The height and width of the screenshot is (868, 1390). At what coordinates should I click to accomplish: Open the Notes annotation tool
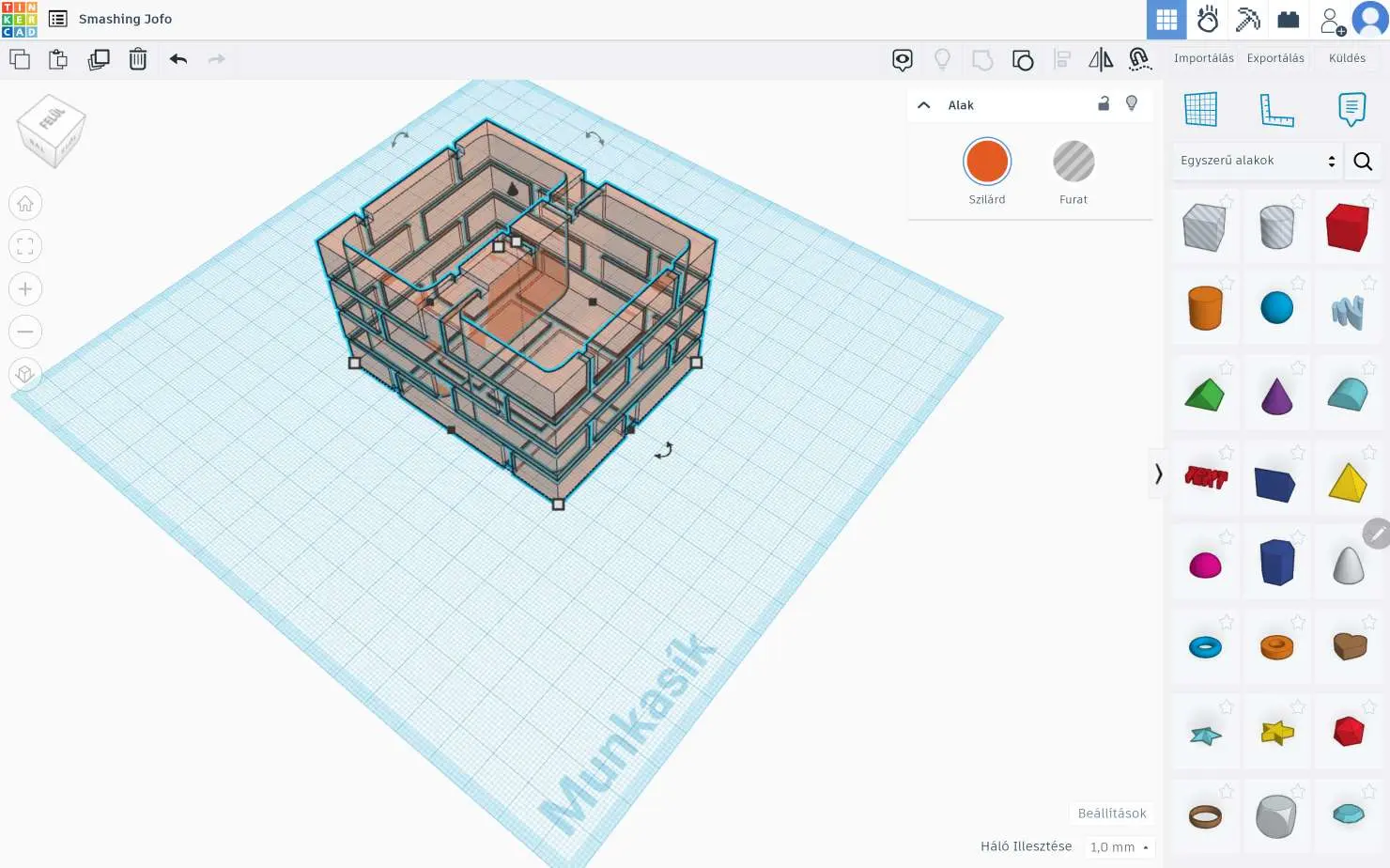pyautogui.click(x=1351, y=109)
